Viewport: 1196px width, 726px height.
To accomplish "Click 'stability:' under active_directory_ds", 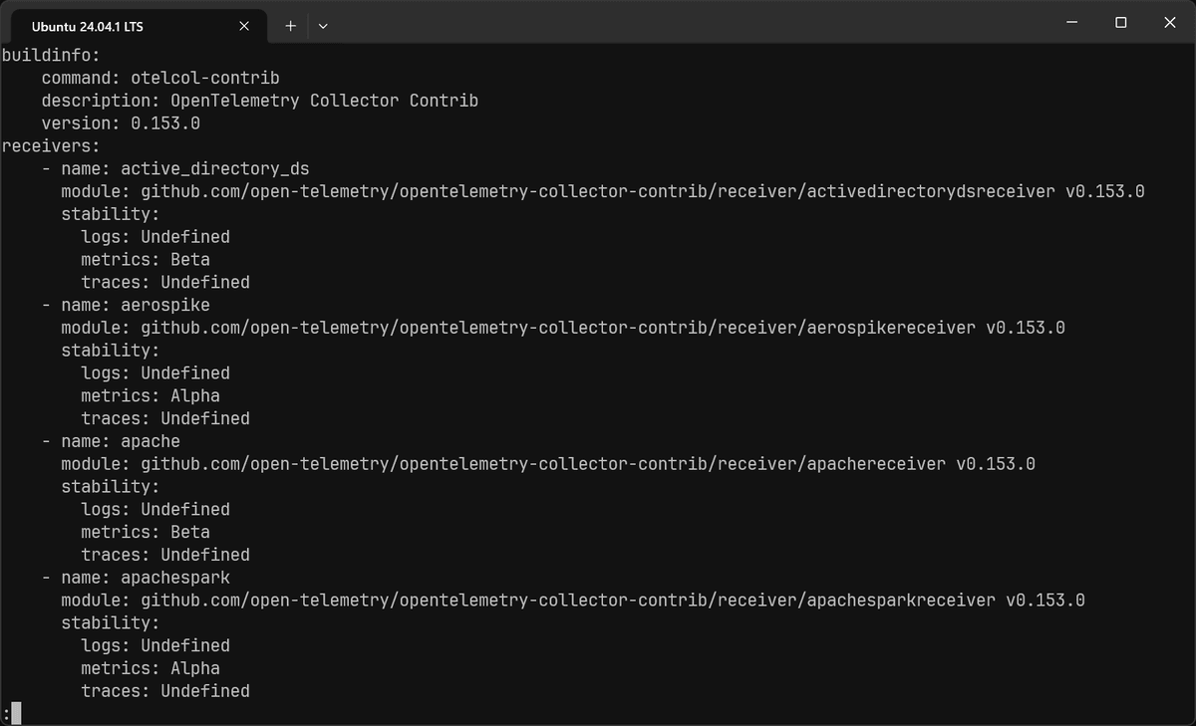I will click(x=111, y=214).
